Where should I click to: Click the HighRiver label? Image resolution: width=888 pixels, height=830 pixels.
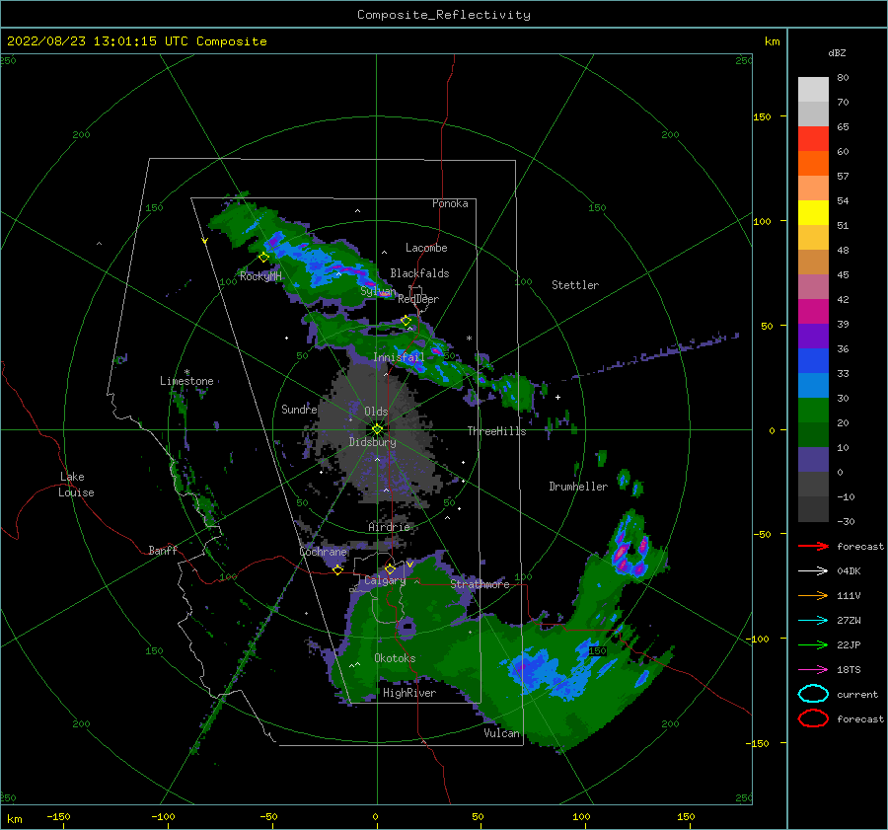409,693
